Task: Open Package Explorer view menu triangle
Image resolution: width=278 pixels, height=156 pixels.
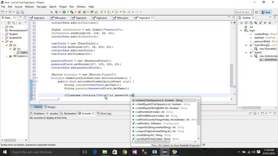Action: (26, 23)
